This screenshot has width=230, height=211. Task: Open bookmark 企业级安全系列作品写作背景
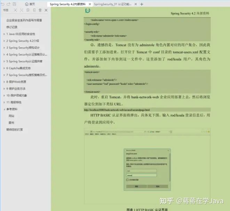coord(24,20)
